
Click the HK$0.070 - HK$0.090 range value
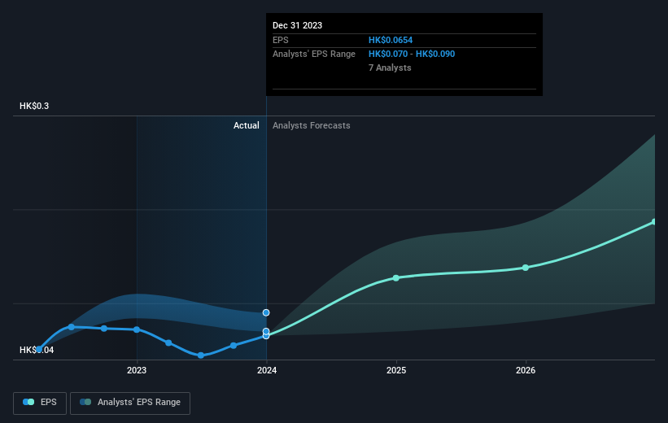coord(412,55)
